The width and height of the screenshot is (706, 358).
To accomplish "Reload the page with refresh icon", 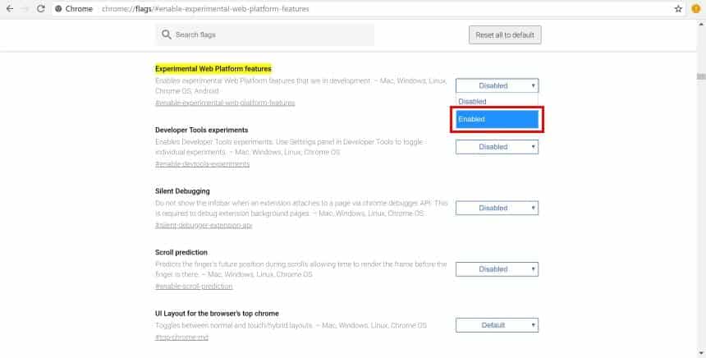I will tap(40, 8).
